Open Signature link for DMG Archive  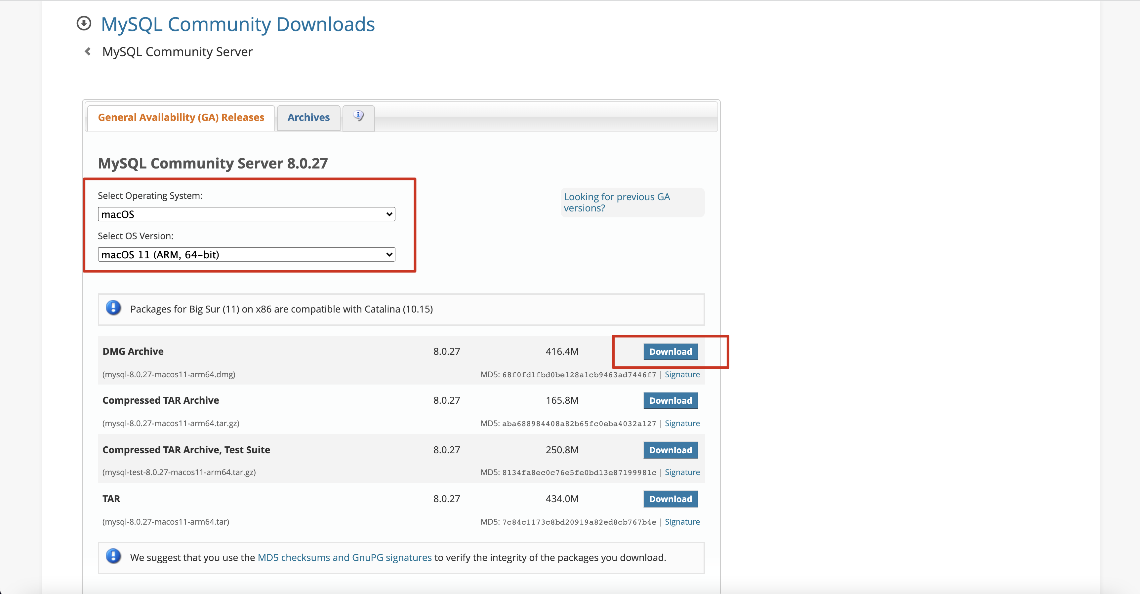pos(682,375)
